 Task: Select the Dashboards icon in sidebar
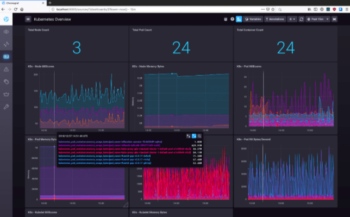pyautogui.click(x=7, y=57)
